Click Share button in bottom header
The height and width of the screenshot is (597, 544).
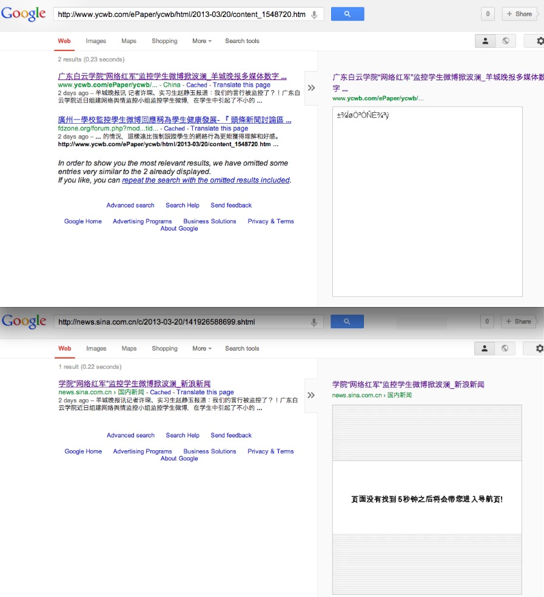[x=518, y=322]
